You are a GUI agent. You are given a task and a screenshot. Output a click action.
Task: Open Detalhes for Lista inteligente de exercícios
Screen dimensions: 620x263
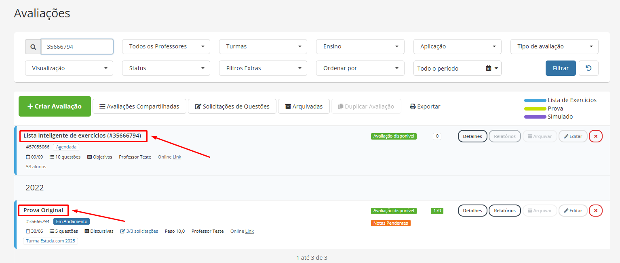pyautogui.click(x=472, y=136)
